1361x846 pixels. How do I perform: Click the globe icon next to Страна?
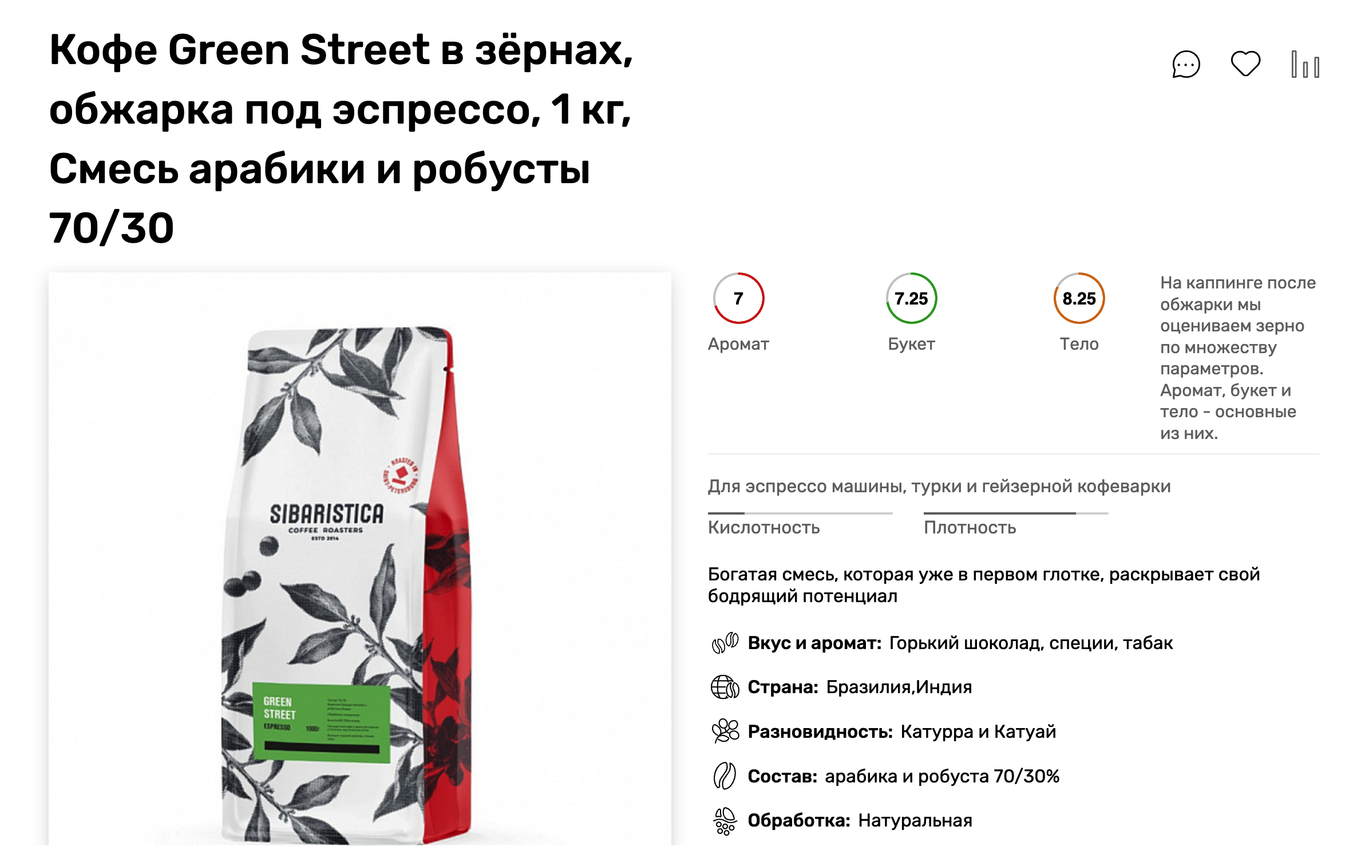point(725,687)
